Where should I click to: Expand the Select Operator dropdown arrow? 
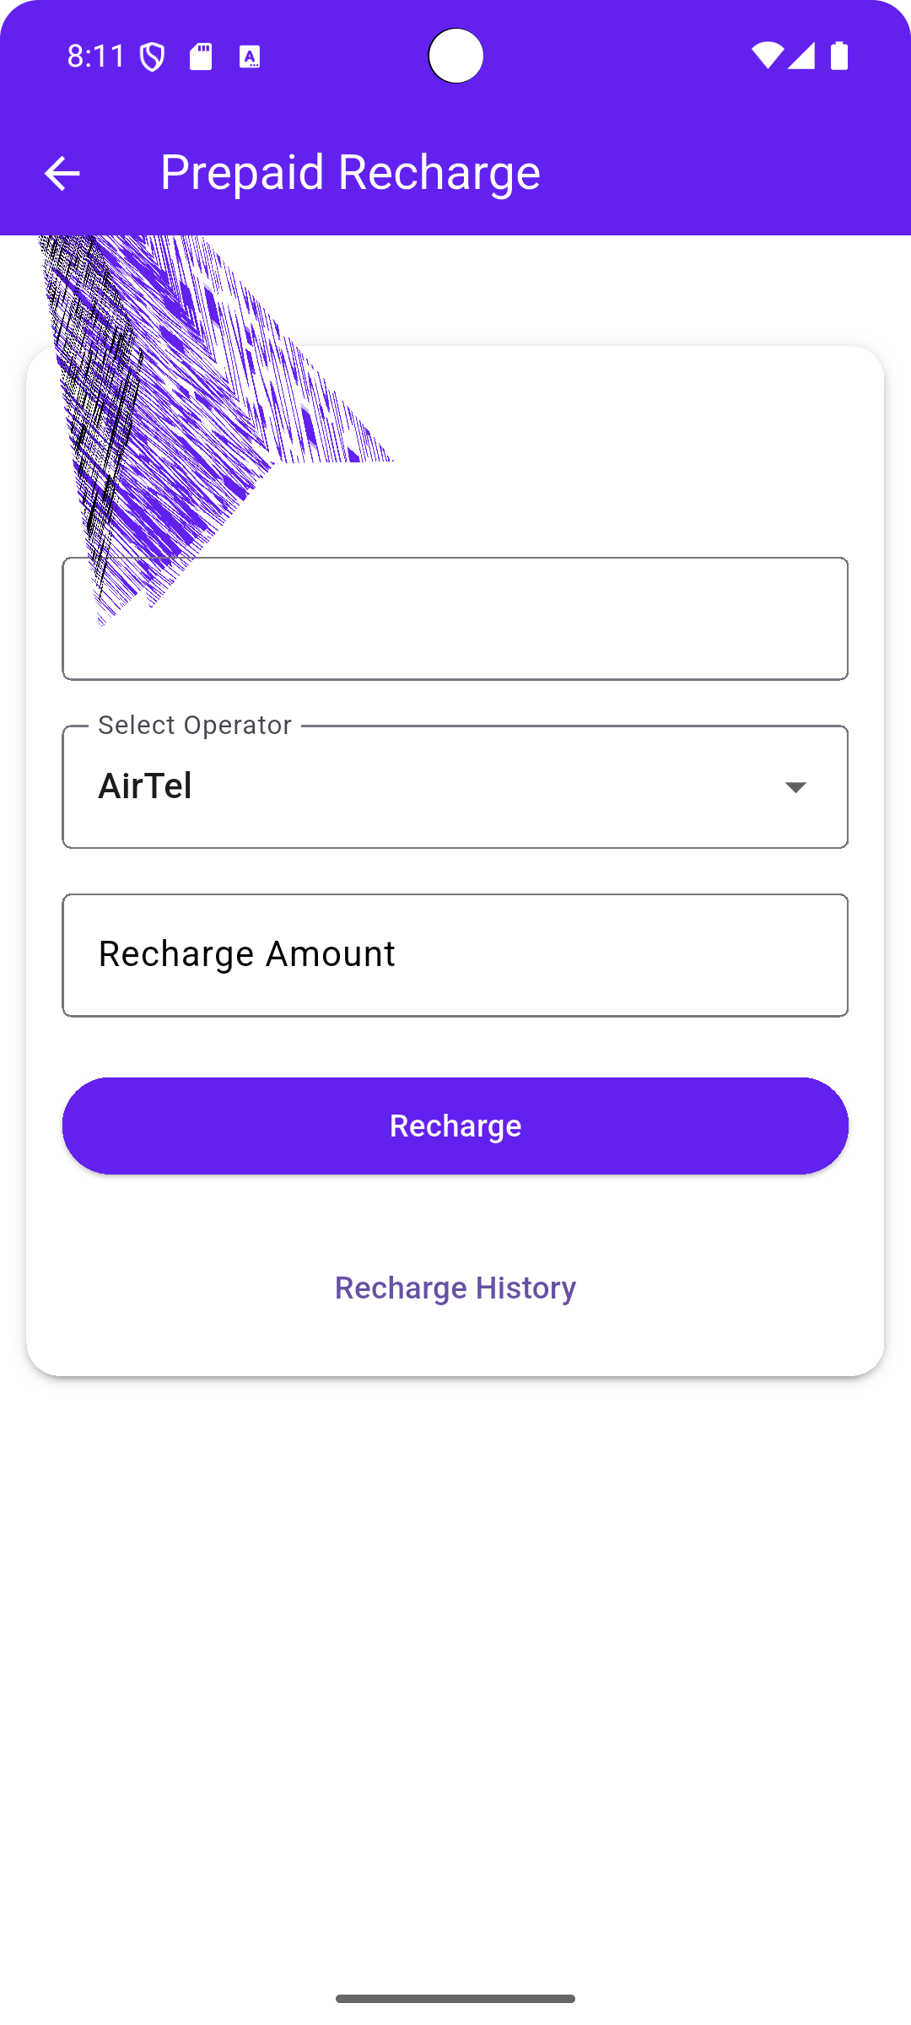795,787
